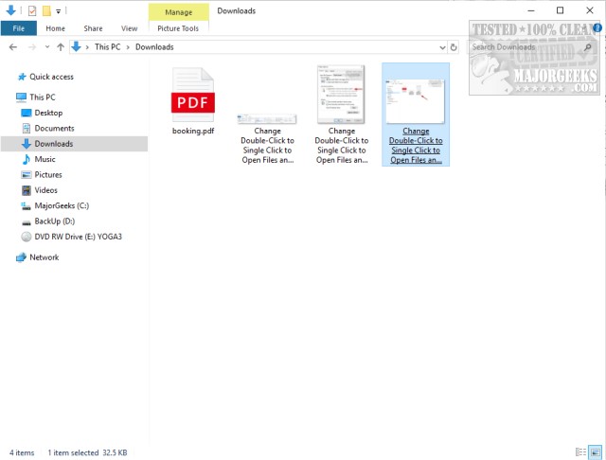The height and width of the screenshot is (460, 606).
Task: Switch to Details view layout
Action: point(580,451)
